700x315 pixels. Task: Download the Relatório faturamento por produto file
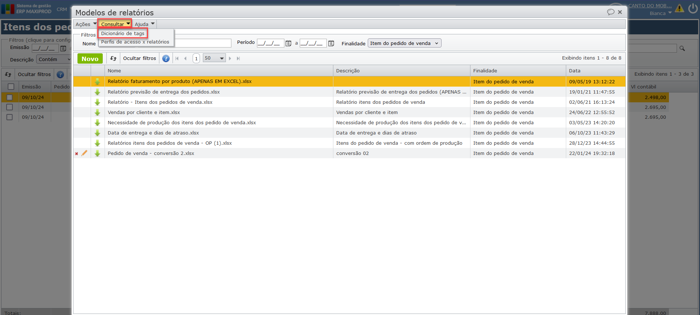(x=97, y=81)
